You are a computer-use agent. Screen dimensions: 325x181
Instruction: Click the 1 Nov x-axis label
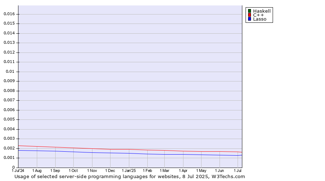pos(92,171)
